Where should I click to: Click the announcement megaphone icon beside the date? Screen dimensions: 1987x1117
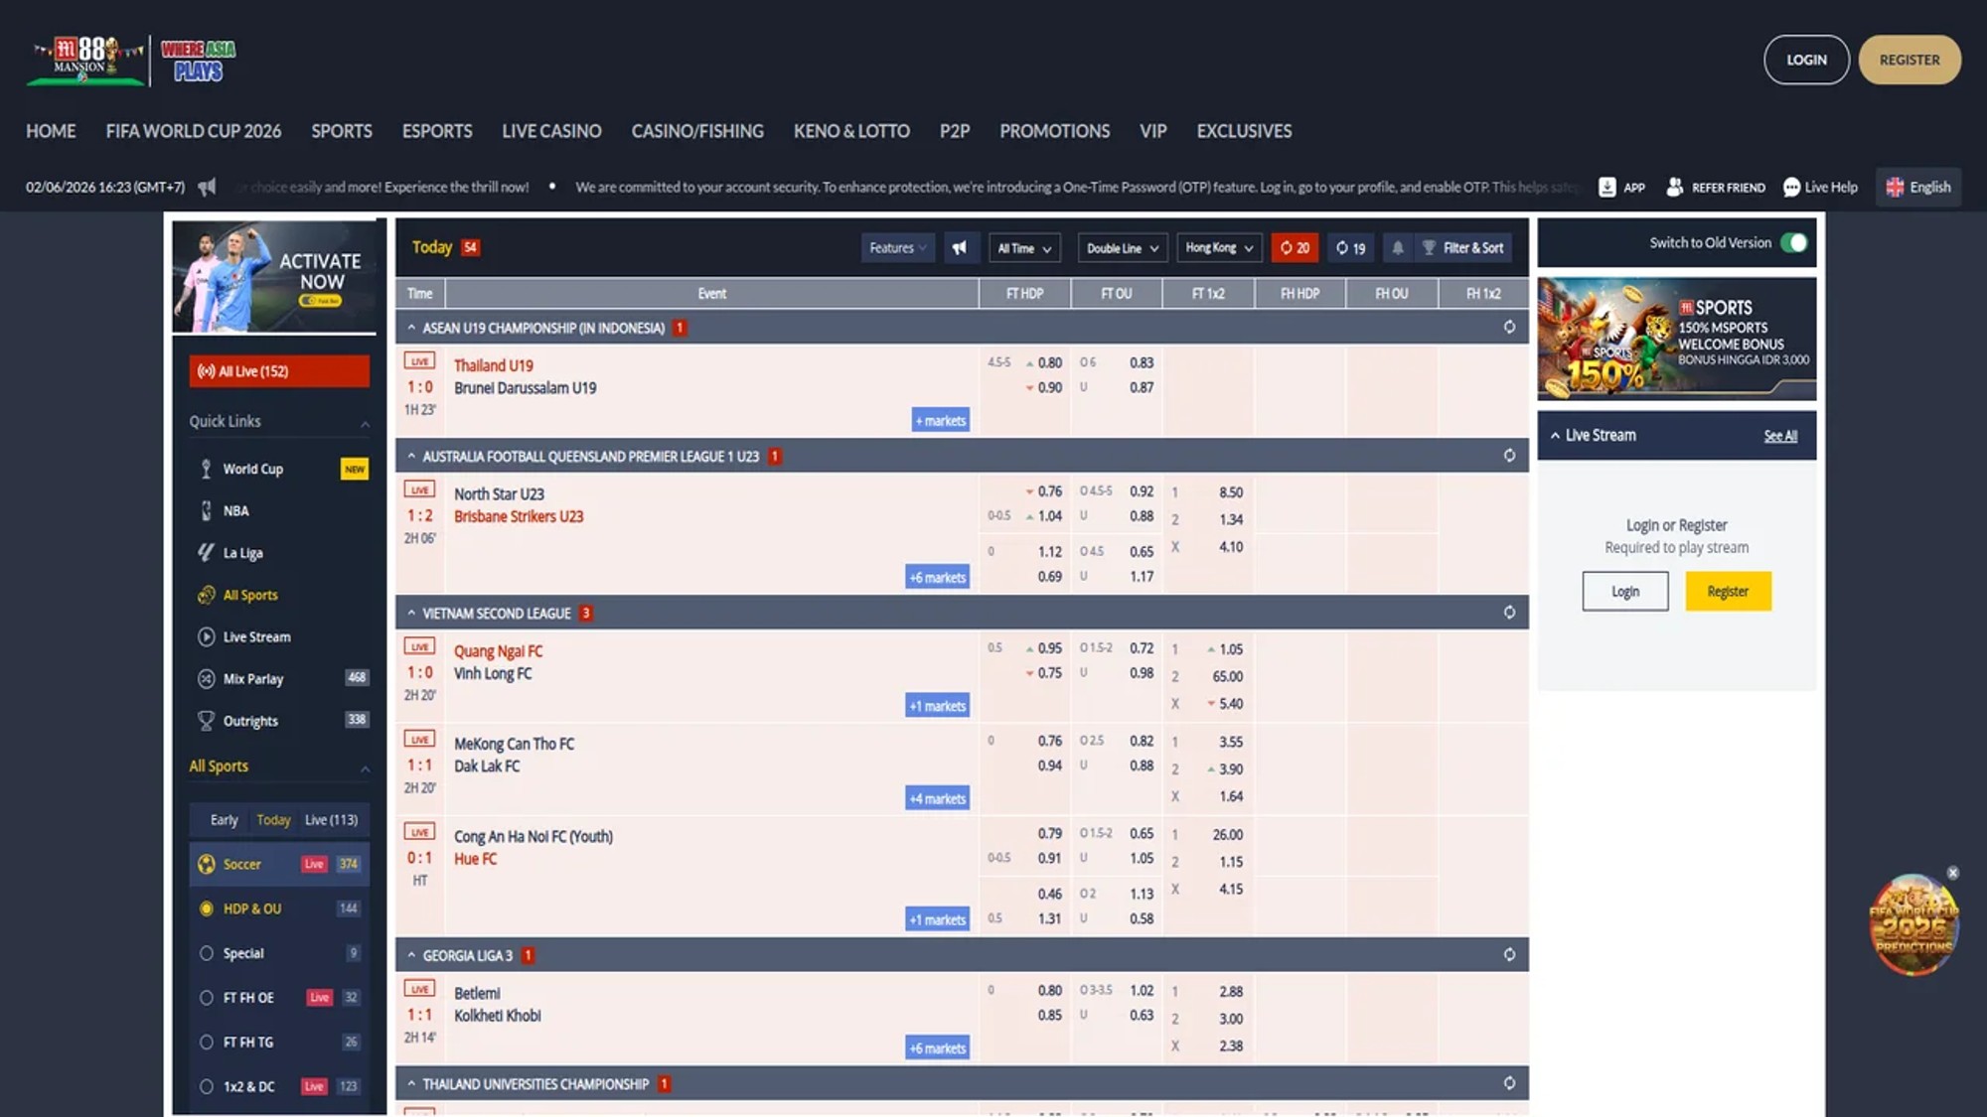207,187
